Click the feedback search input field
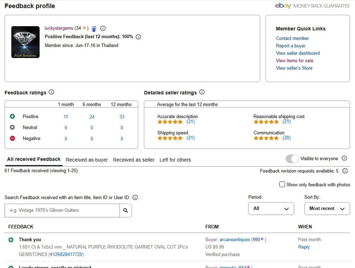Screen dimensions: 355x268 62,210
